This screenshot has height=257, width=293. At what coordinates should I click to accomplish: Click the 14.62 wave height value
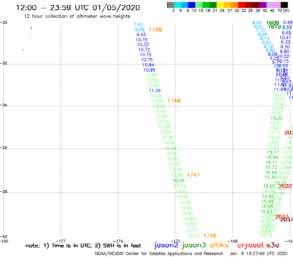point(173,159)
